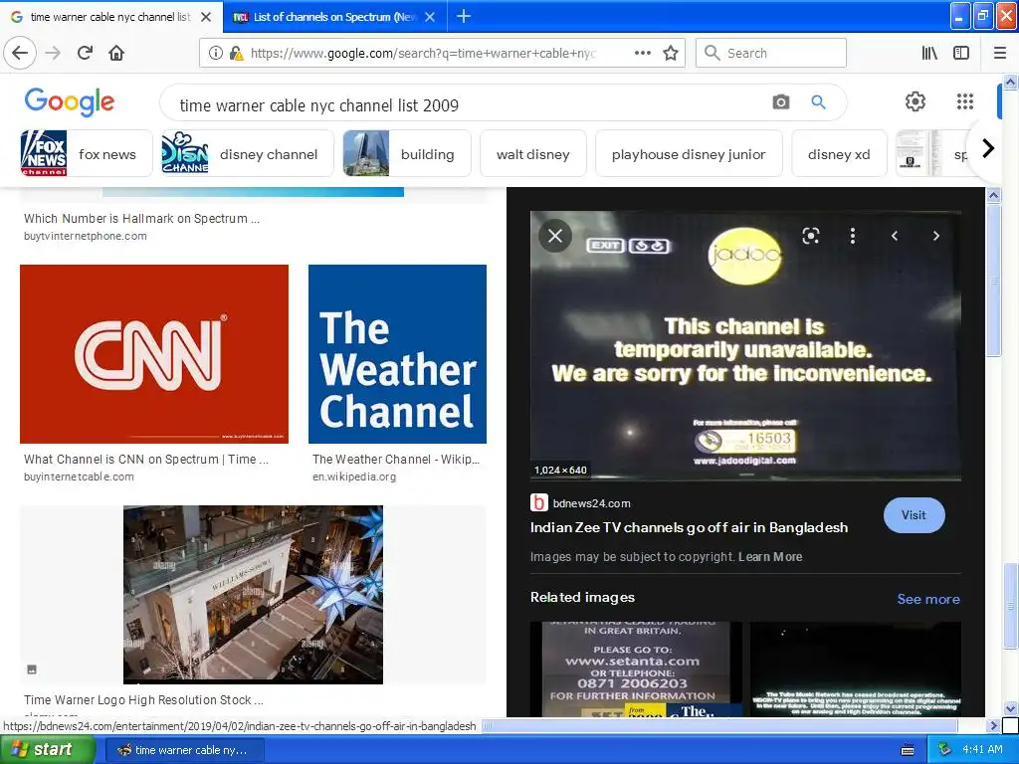Select the playhouse disney junior chip

click(689, 154)
